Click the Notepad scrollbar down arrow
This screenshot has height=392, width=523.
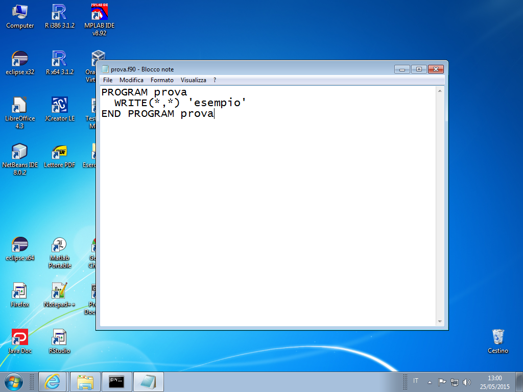[x=440, y=321]
